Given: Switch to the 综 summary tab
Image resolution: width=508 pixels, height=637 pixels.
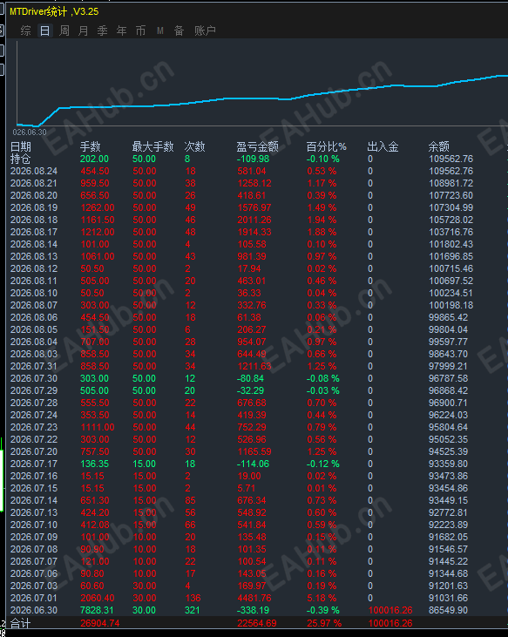Looking at the screenshot, I should (25, 30).
